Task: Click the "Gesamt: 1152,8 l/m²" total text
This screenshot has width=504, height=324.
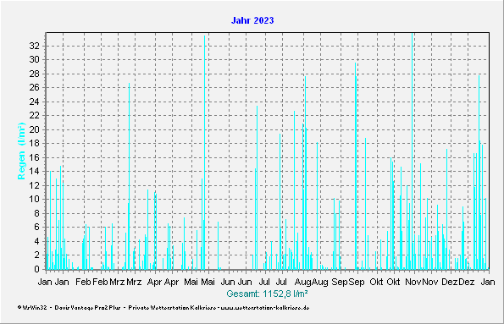Action: tap(267, 294)
